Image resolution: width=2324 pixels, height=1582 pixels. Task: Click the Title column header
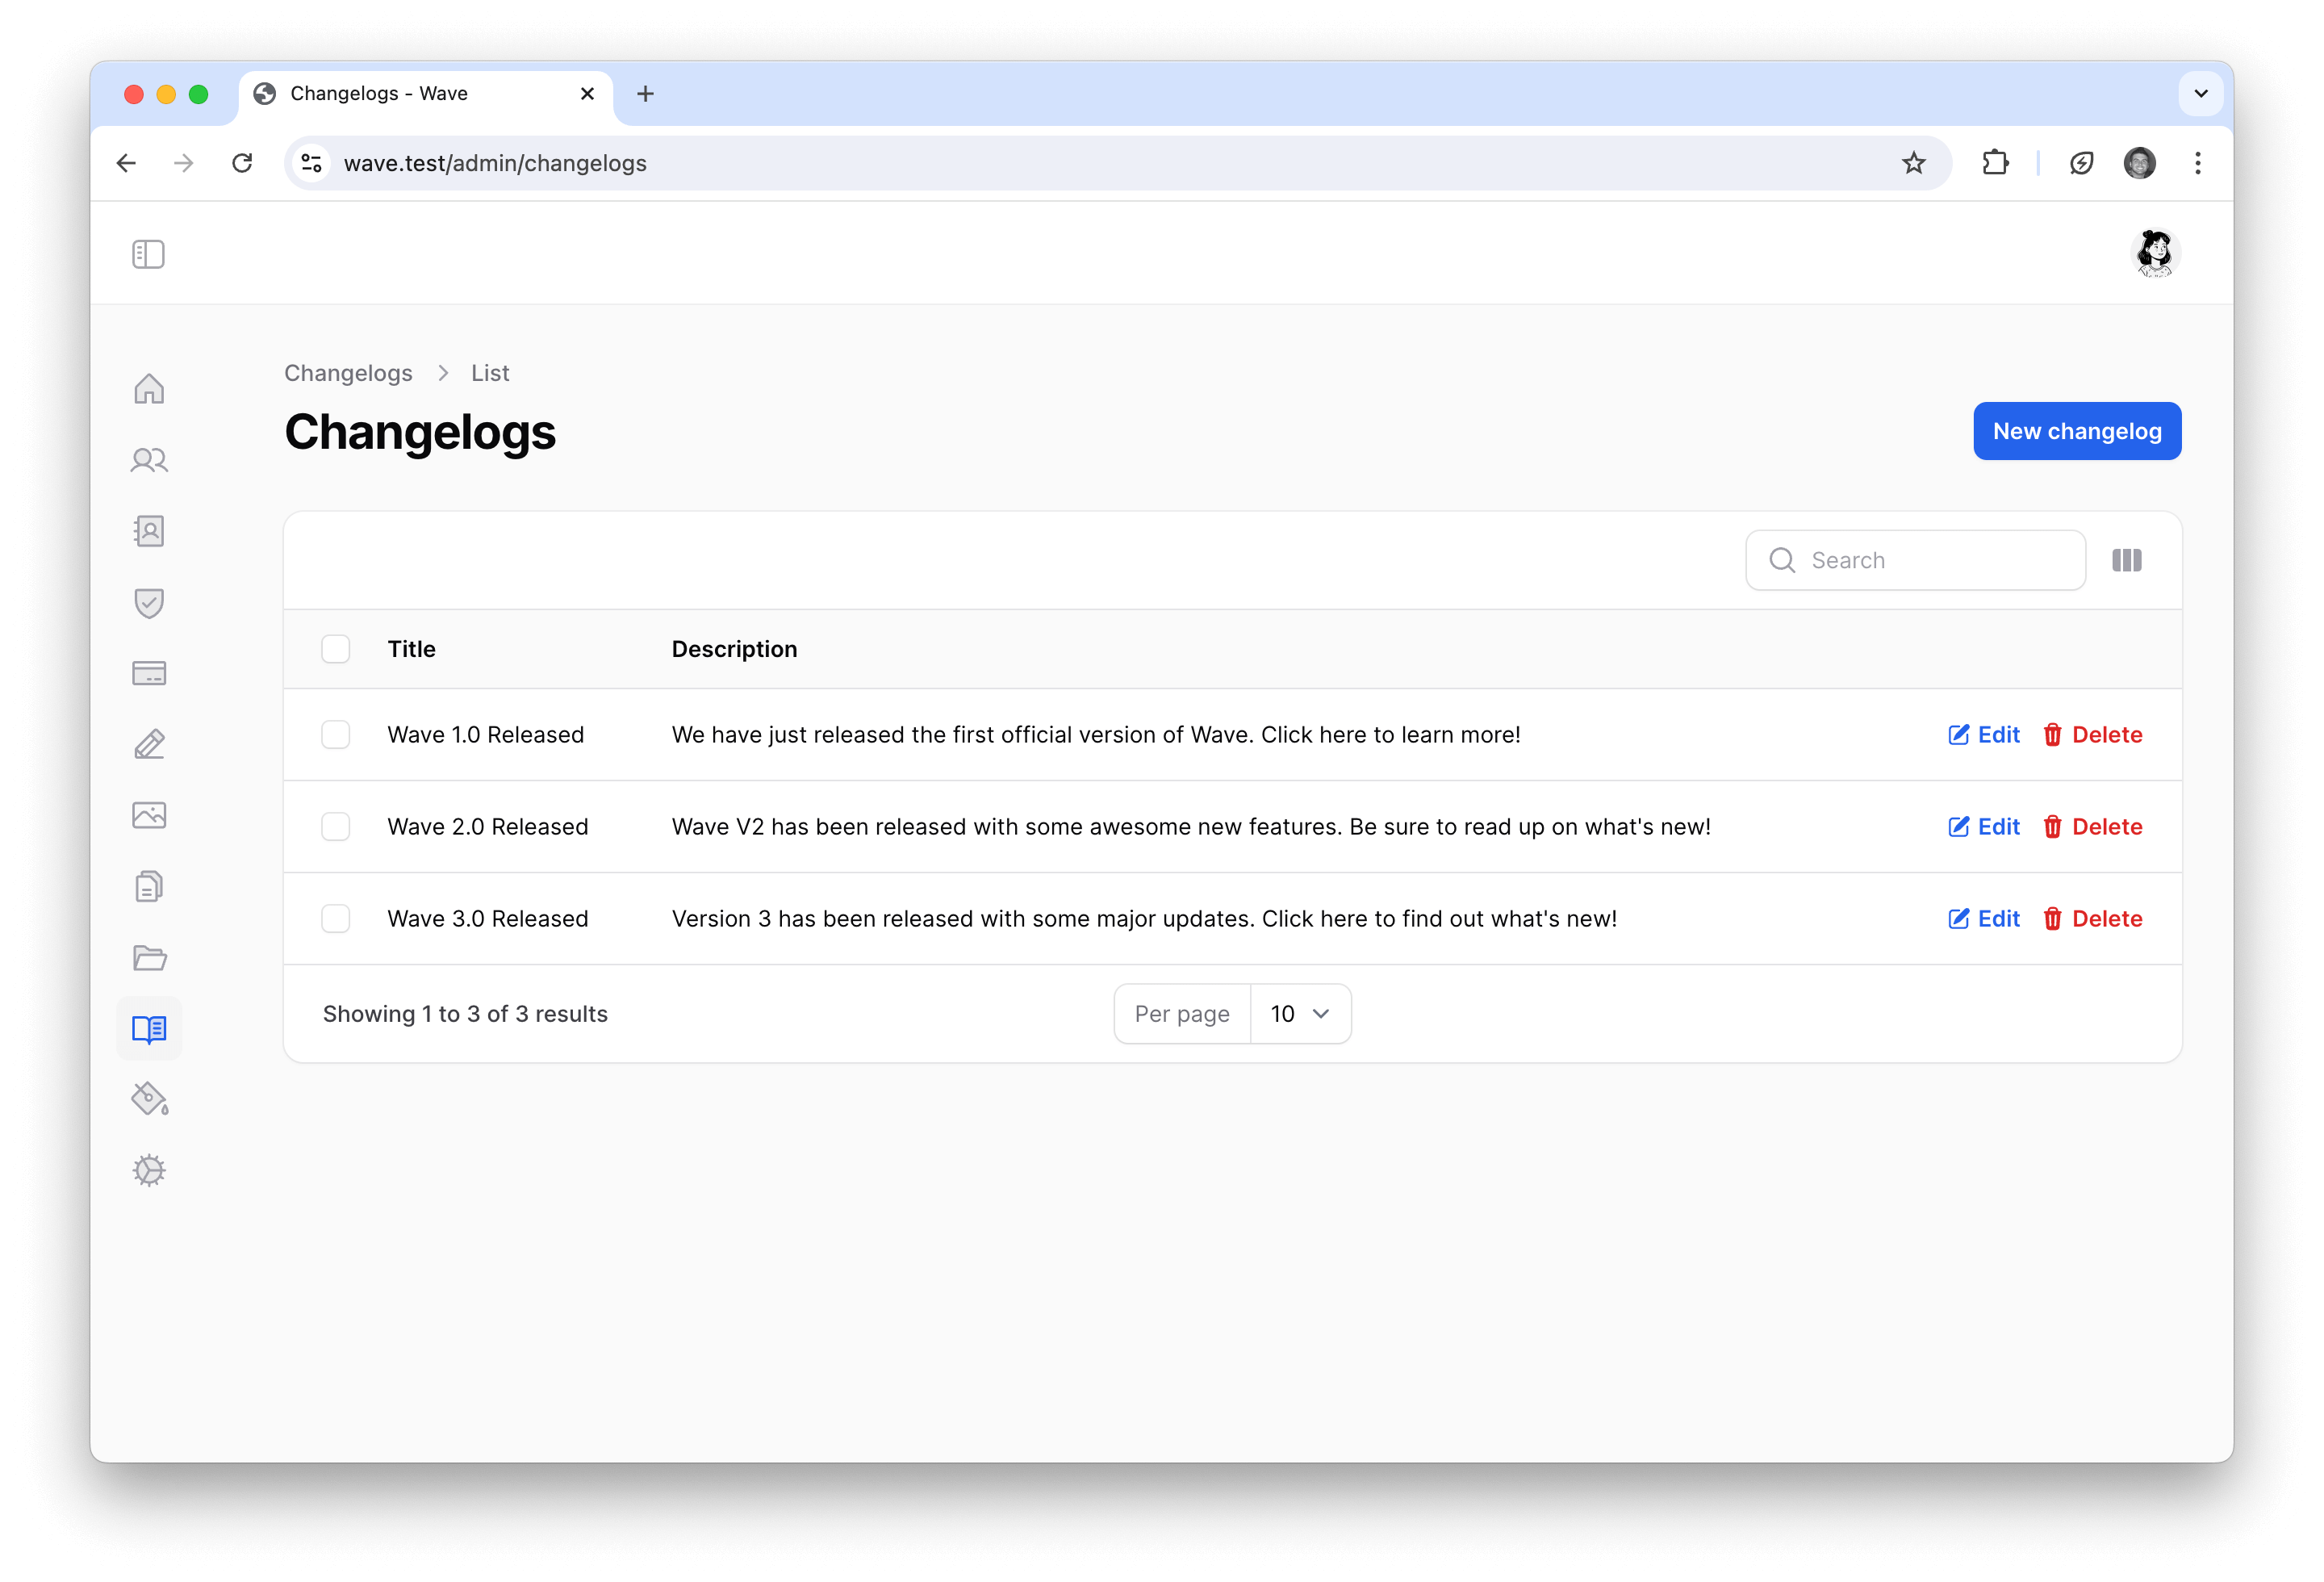[x=411, y=649]
